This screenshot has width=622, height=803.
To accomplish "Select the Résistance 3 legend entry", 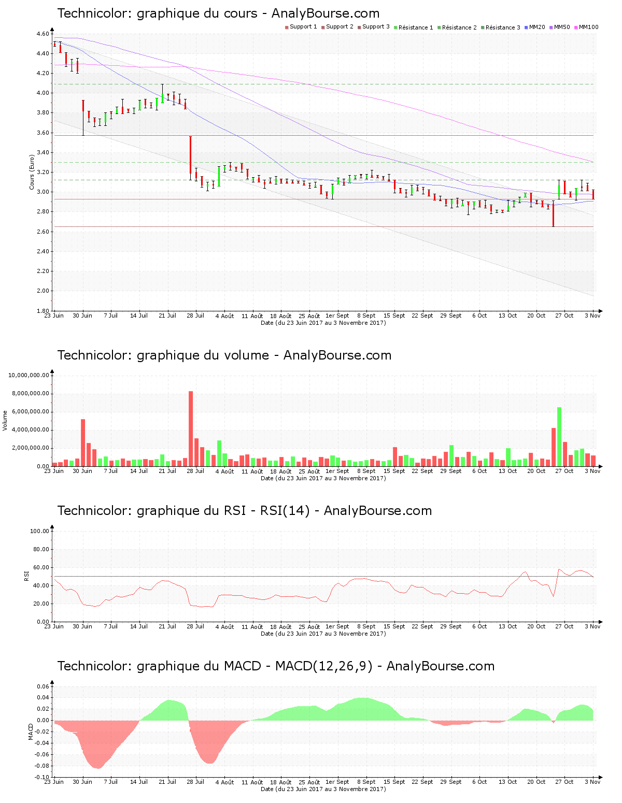I will coord(501,27).
